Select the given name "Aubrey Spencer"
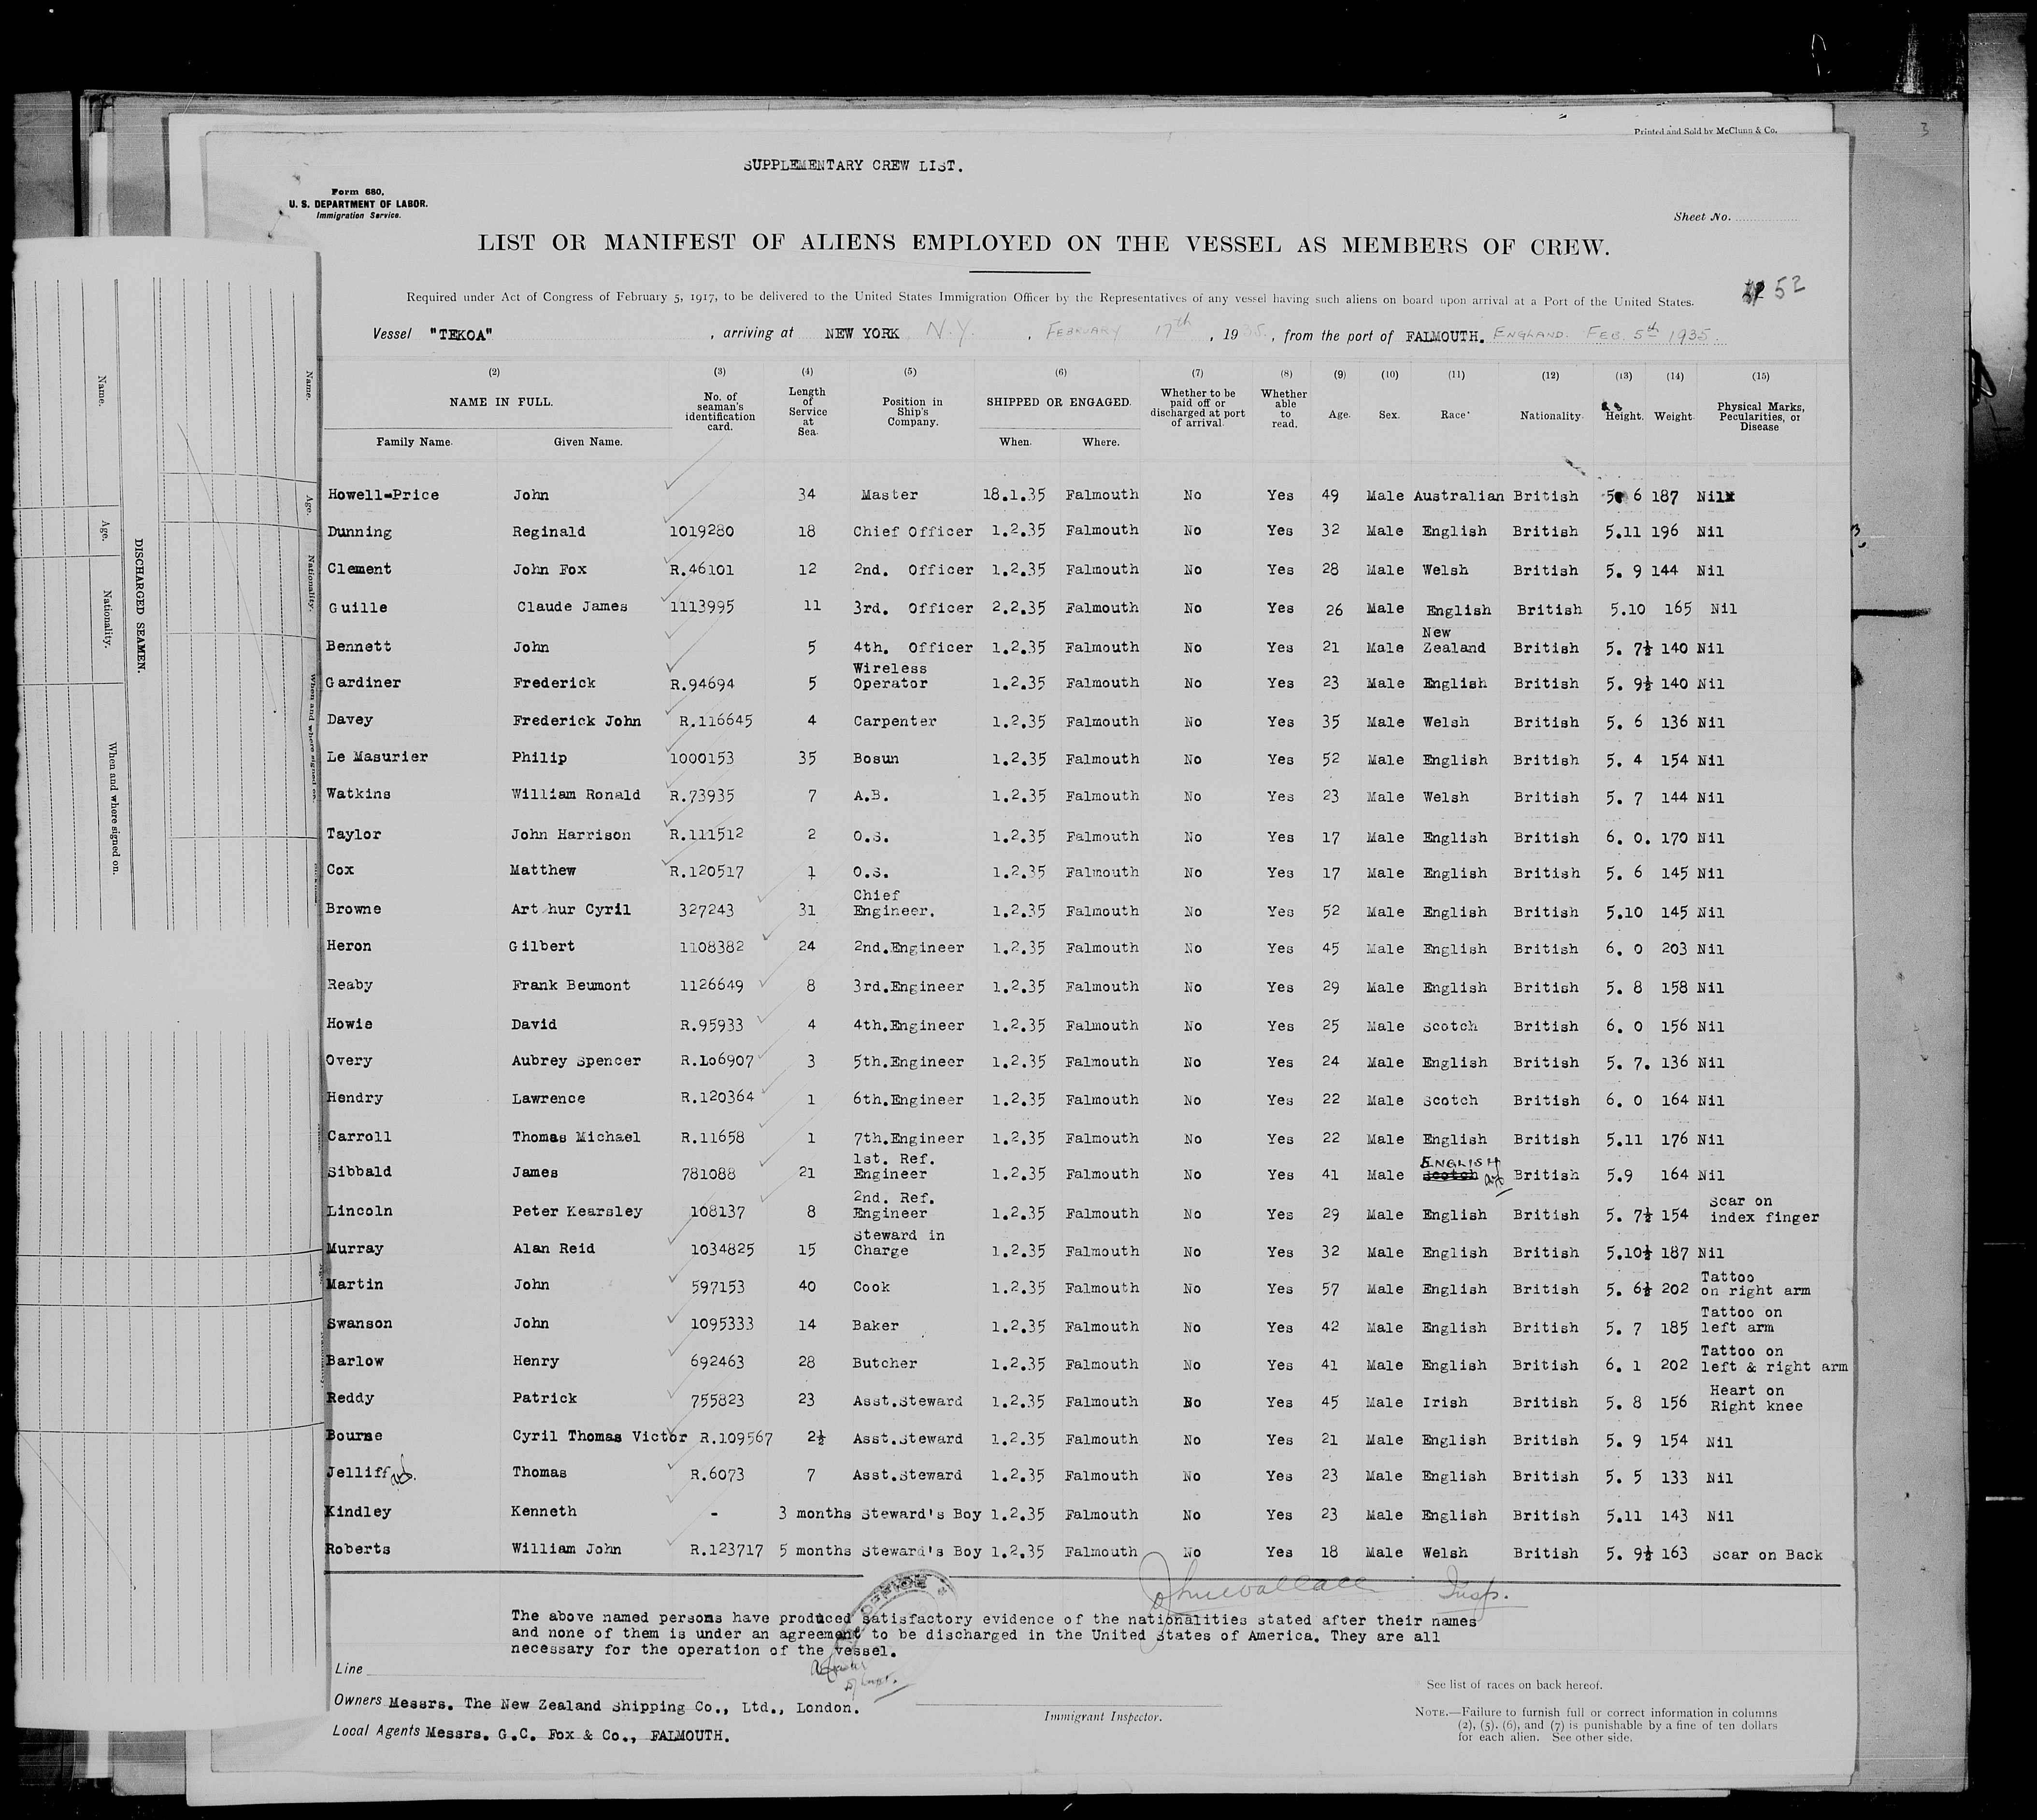Screen dimensions: 2037x1820 pyautogui.click(x=575, y=1061)
